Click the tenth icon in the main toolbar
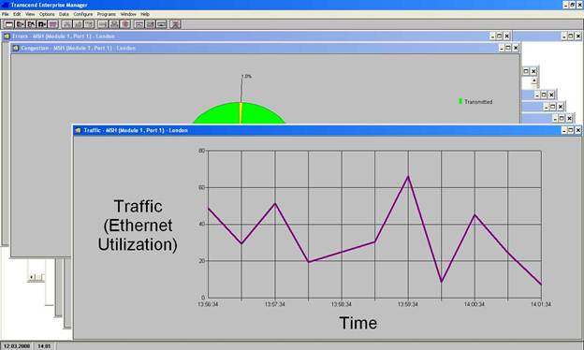Viewport: 584px width, 350px height. pyautogui.click(x=114, y=24)
